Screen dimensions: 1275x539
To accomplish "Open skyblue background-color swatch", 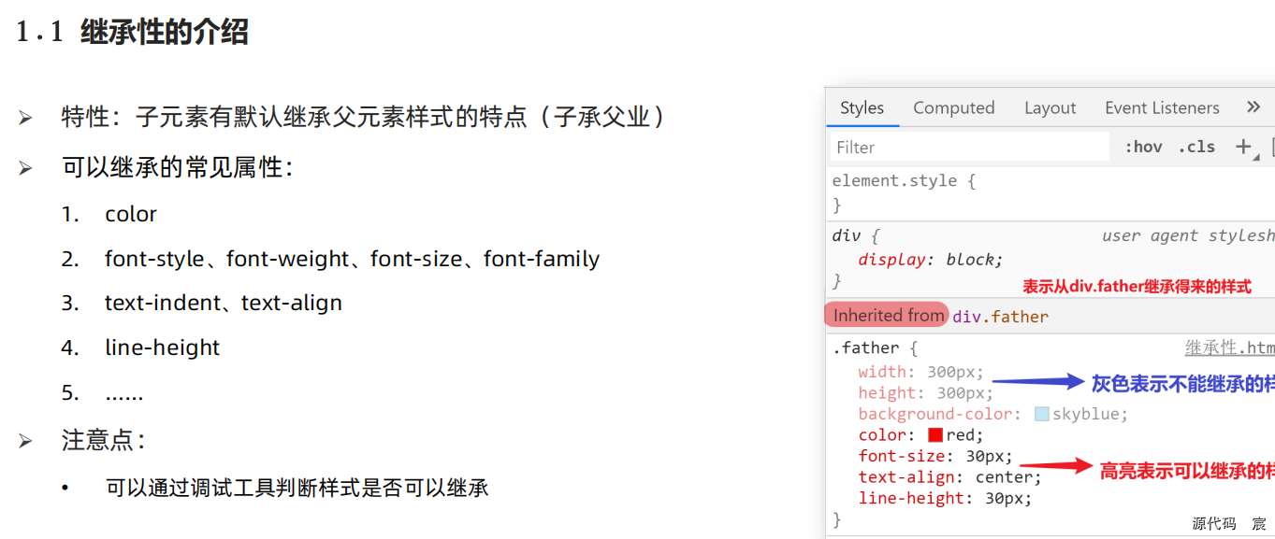I will pyautogui.click(x=1041, y=414).
